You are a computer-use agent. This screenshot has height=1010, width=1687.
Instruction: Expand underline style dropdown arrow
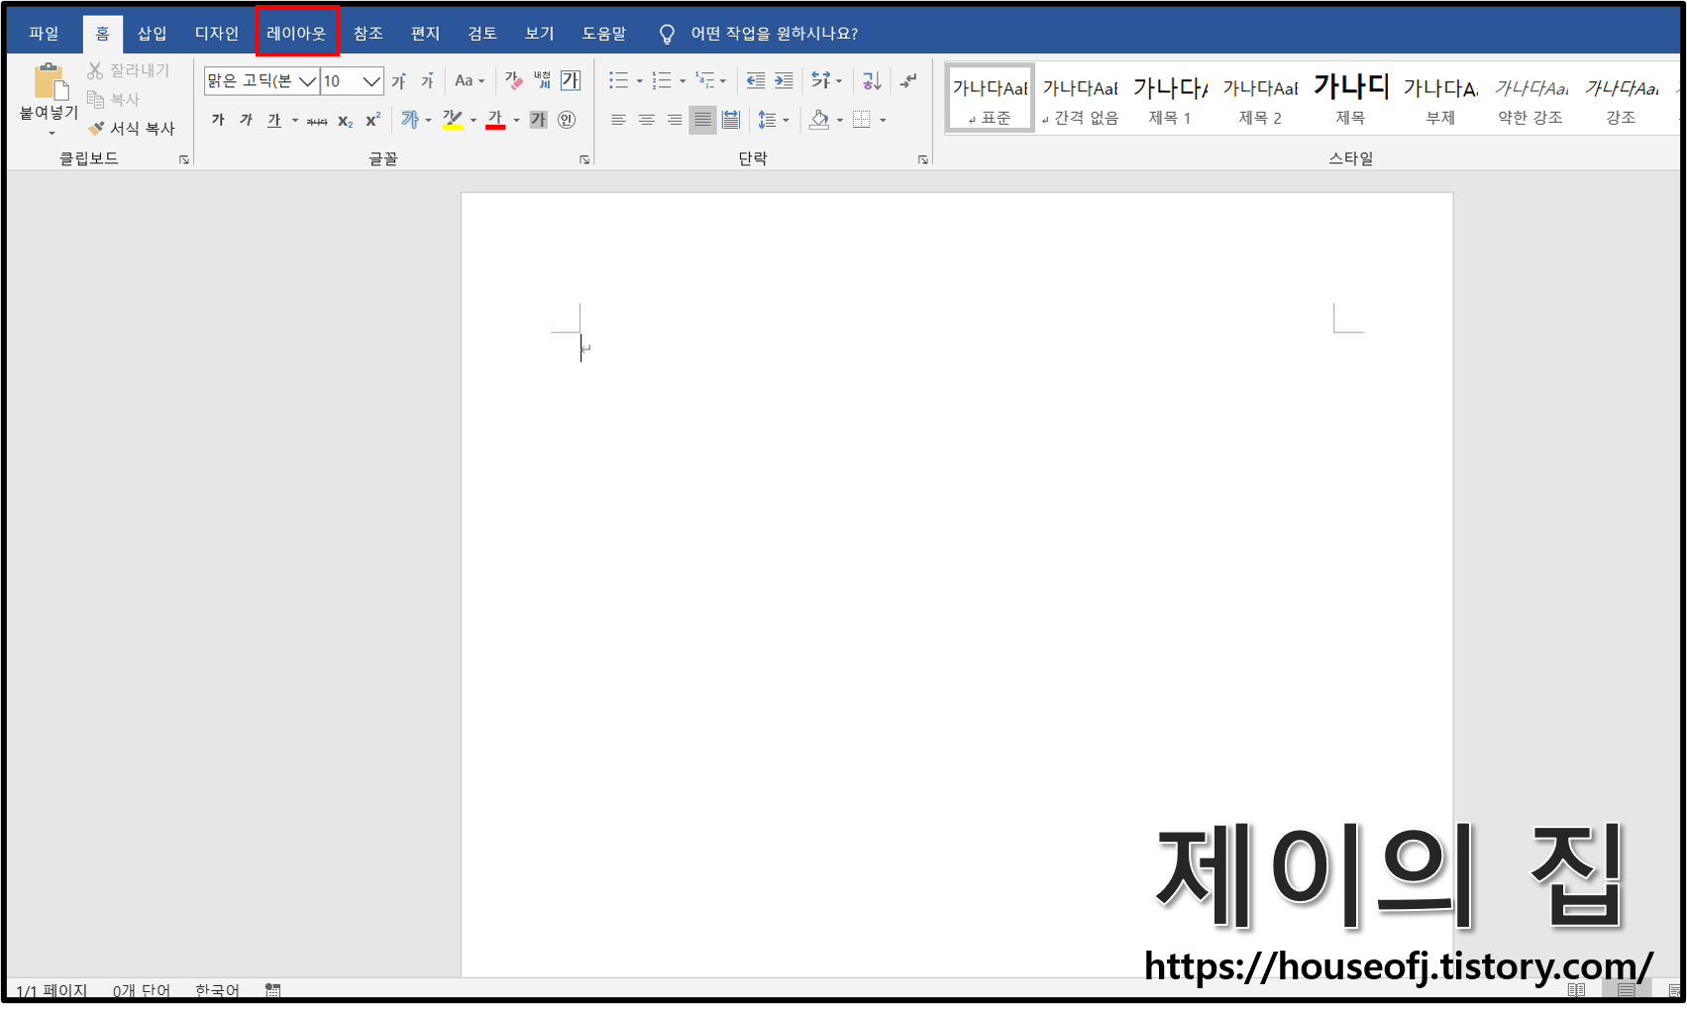[x=295, y=121]
